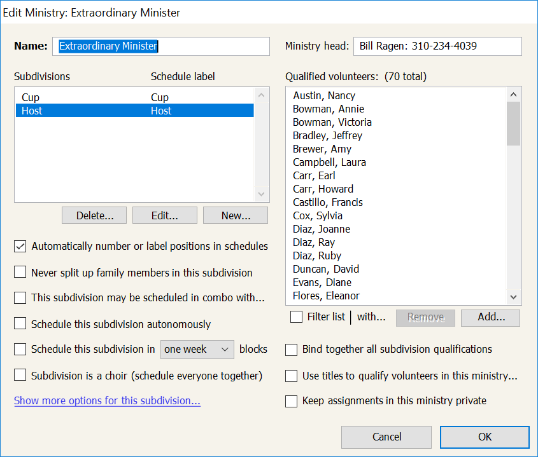Click the Edit... subdivision button
The width and height of the screenshot is (538, 457).
(164, 215)
